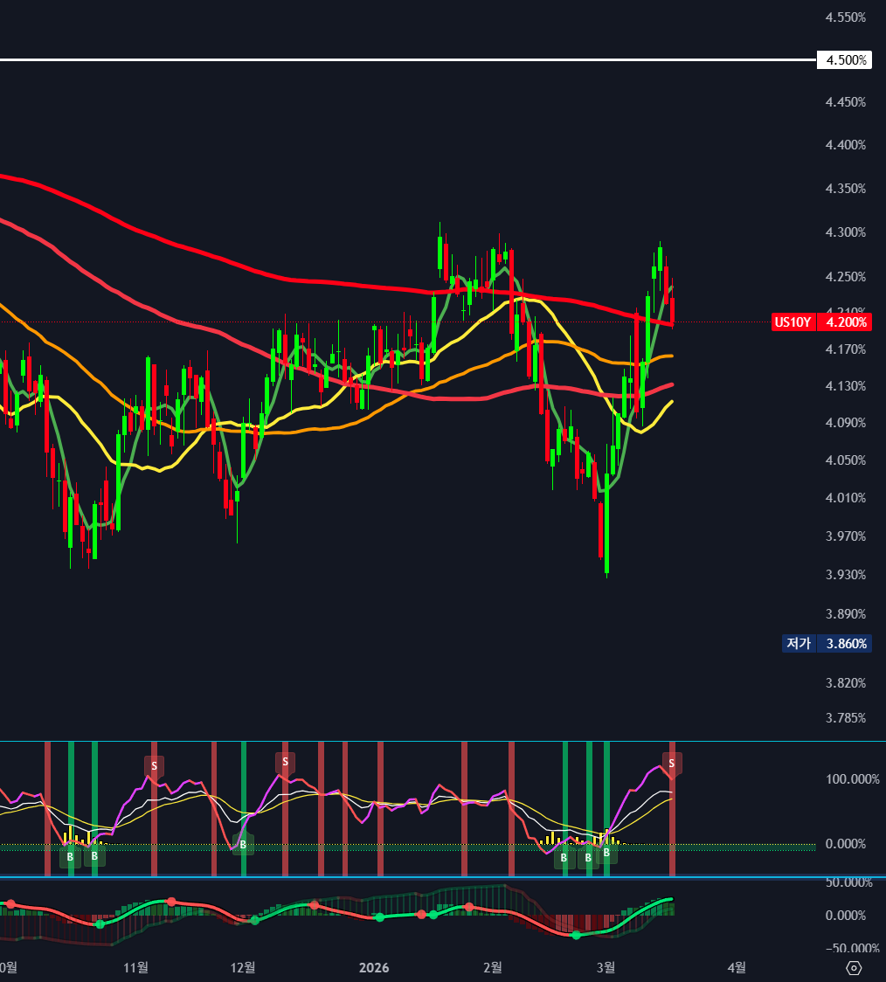Click the 100.000% label on the oscillator scale
Viewport: 886px width, 982px height.
click(848, 779)
